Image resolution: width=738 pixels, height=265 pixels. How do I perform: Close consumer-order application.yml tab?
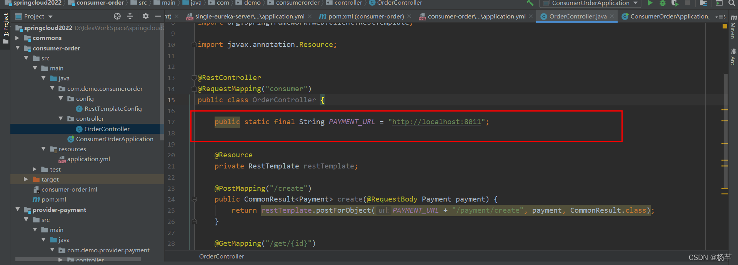tap(531, 16)
